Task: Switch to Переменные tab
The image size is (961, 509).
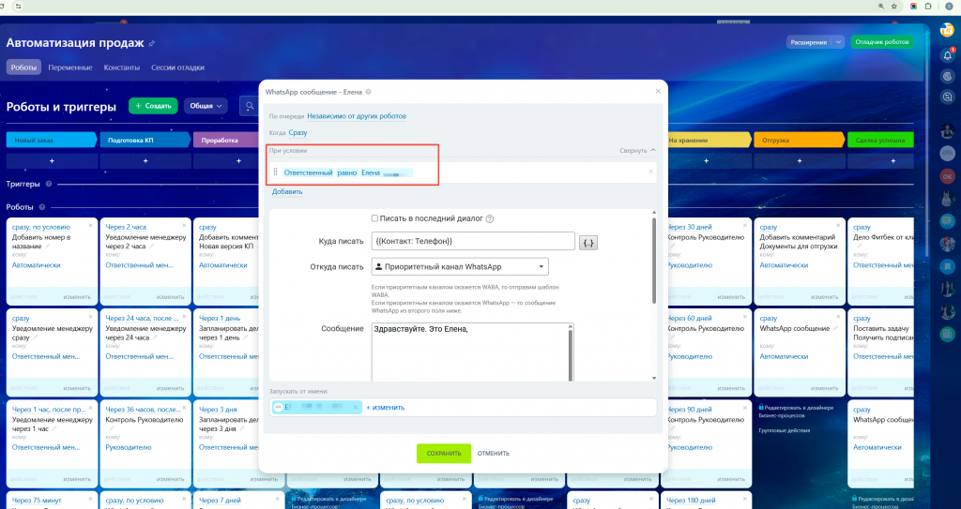Action: (x=70, y=67)
